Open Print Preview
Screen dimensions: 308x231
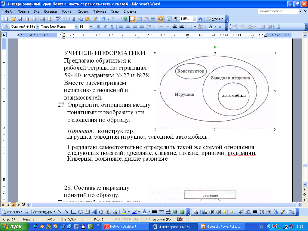point(50,19)
